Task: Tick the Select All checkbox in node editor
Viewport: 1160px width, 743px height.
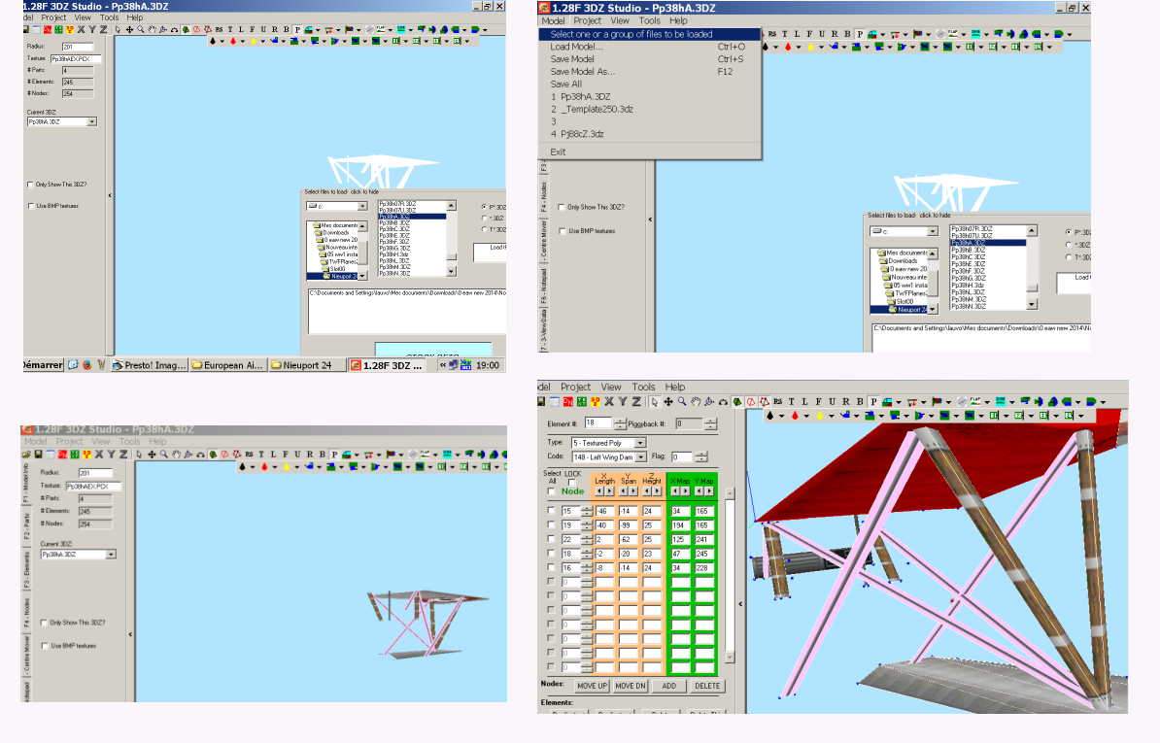Action: click(x=551, y=490)
